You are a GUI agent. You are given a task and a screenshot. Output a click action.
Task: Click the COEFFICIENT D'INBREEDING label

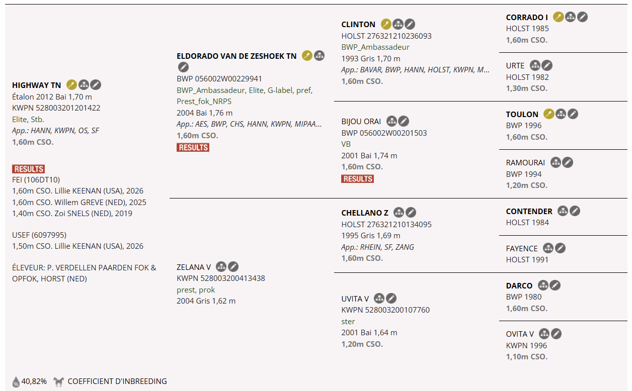tap(117, 381)
